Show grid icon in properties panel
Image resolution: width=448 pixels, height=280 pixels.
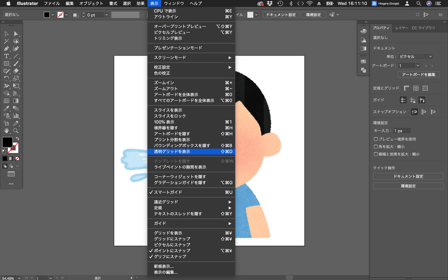tap(416, 88)
